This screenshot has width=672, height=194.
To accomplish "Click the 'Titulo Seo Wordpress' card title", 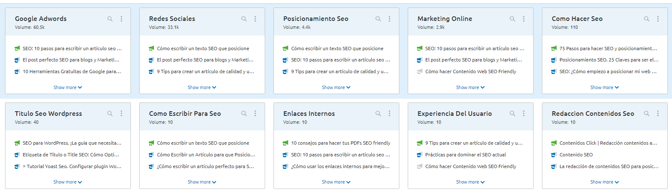I will point(49,114).
